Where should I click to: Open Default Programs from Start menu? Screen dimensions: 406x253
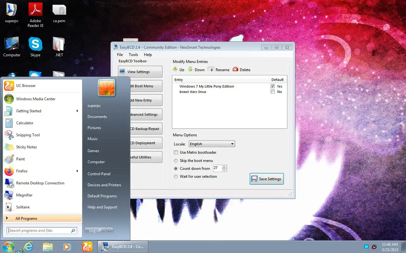click(102, 196)
